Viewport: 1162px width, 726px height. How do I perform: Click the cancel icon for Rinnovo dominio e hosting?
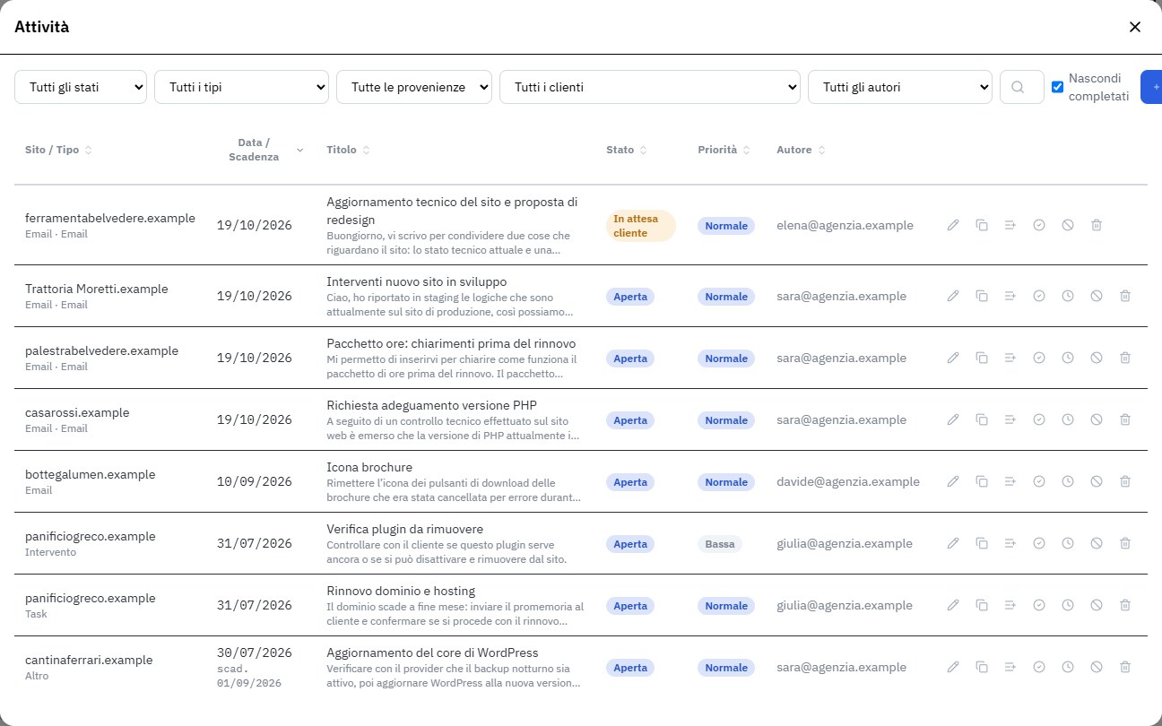coord(1097,605)
